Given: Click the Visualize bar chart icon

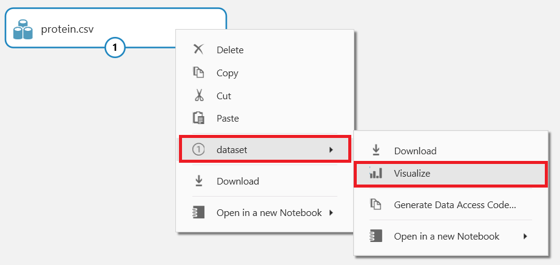Looking at the screenshot, I should (376, 173).
